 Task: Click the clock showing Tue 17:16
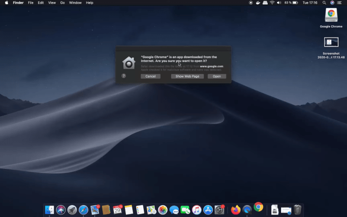click(310, 2)
